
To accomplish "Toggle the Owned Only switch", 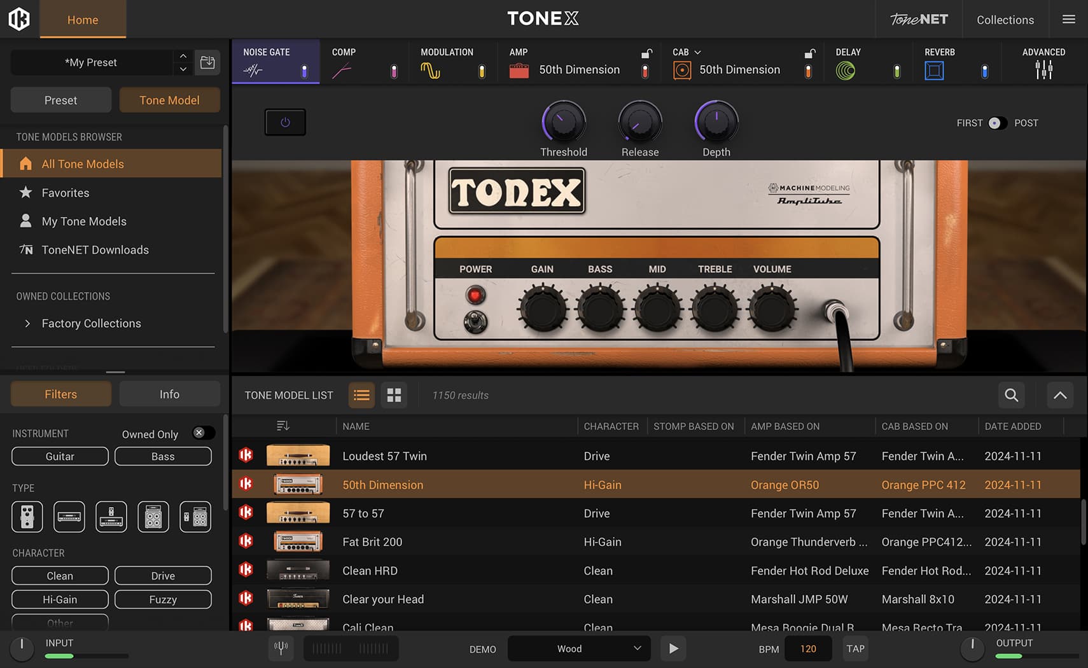I will click(x=204, y=433).
